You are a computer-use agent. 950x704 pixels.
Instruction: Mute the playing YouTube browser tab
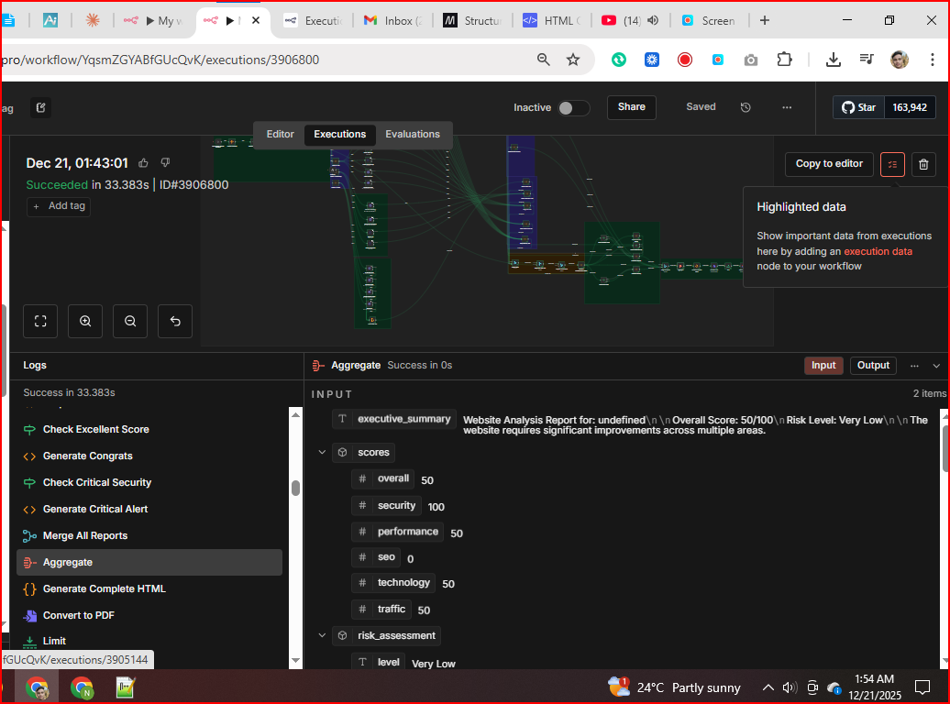651,20
